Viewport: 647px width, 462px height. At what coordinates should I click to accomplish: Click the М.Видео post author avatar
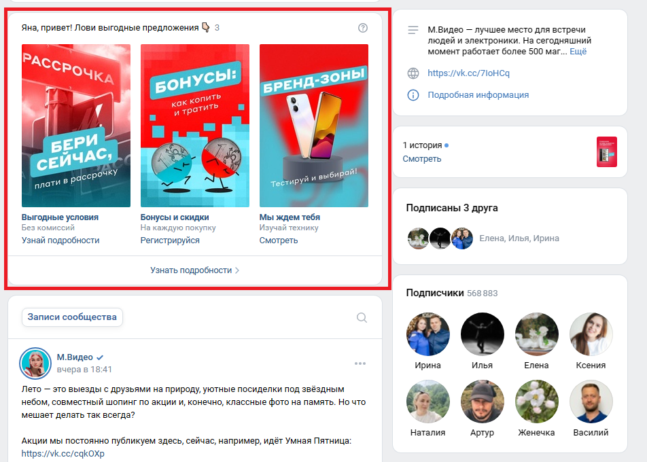35,363
